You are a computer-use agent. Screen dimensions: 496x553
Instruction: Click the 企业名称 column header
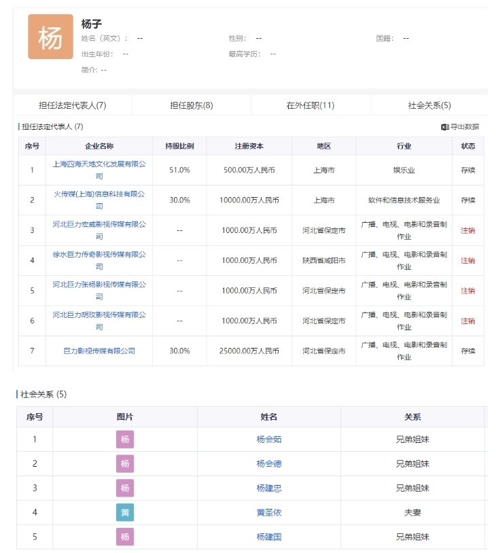pos(99,146)
